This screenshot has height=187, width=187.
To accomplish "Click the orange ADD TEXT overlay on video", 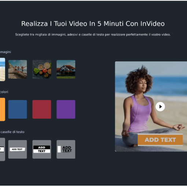I will point(160,140).
